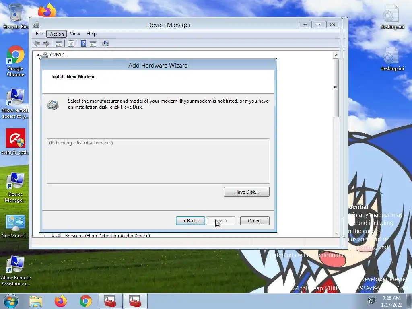Select the Google Chrome desktop shortcut
412x309 pixels.
(16, 62)
